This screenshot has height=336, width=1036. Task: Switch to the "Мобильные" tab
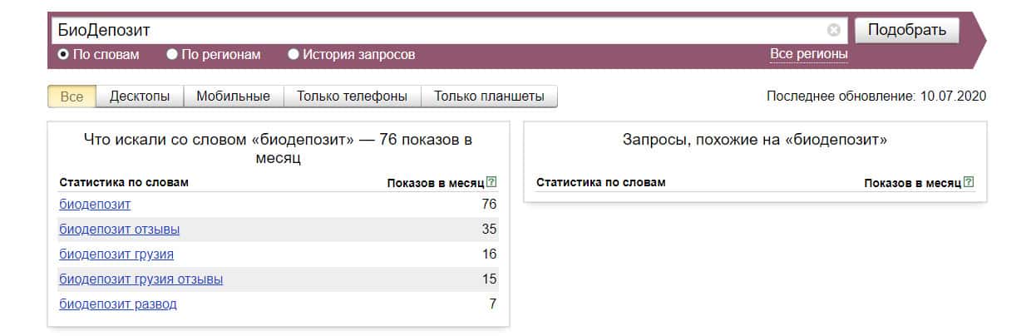pyautogui.click(x=233, y=96)
